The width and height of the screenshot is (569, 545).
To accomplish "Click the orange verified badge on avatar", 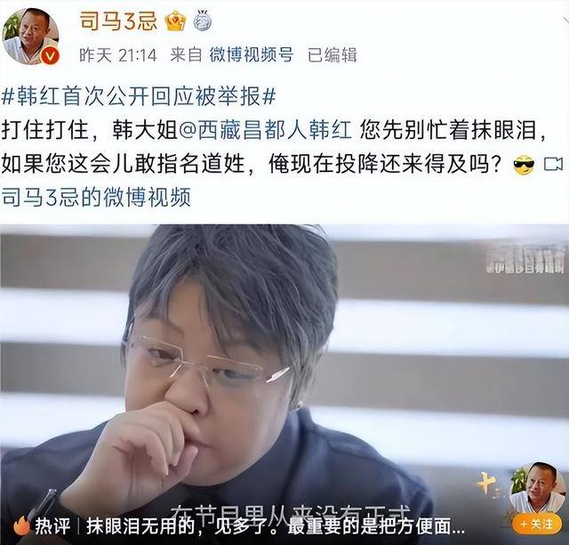I will pos(50,56).
